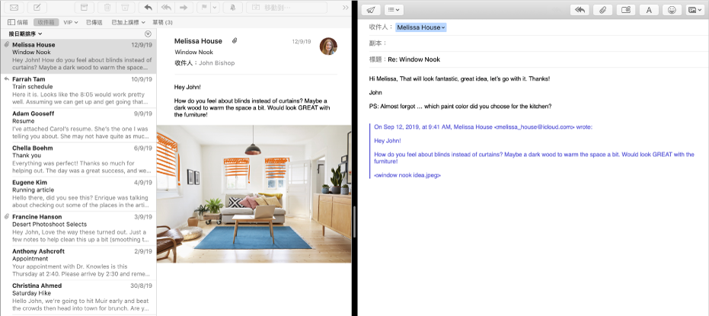The image size is (709, 316).
Task: Open the attached window nook room photo
Action: coord(254,194)
